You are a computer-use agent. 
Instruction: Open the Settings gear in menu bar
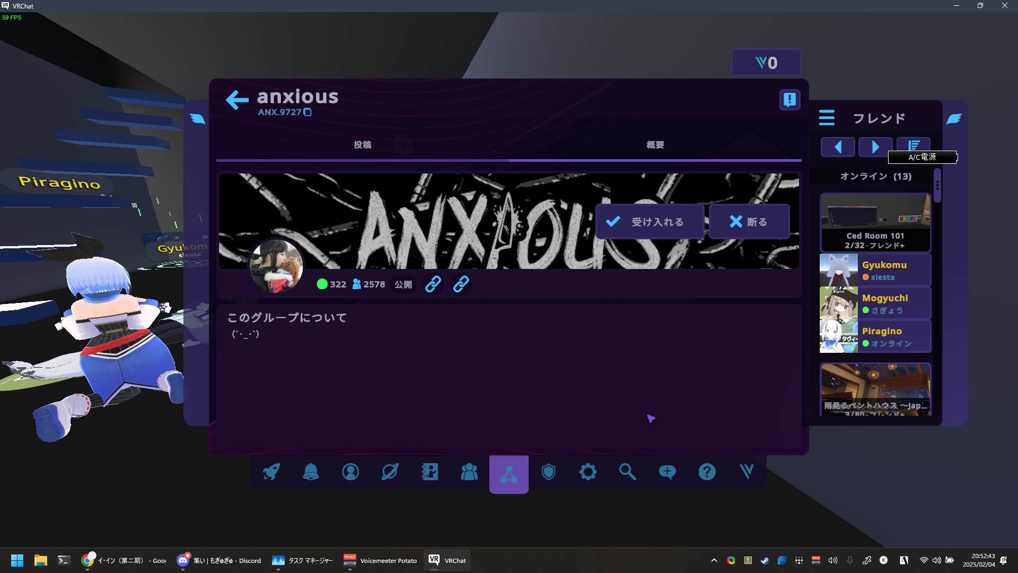pyautogui.click(x=587, y=472)
